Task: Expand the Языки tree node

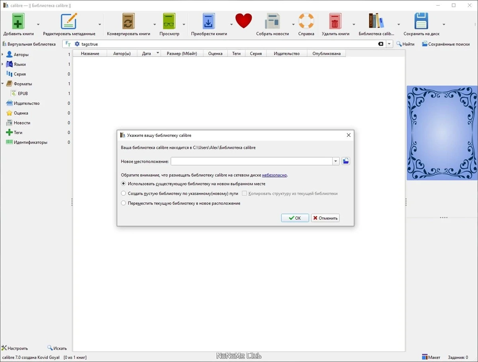Action: (x=3, y=64)
